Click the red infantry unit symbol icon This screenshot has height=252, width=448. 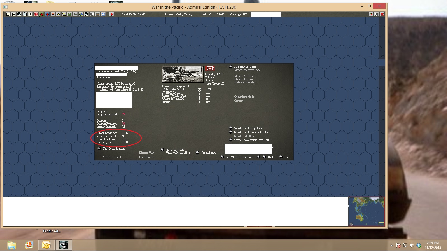coord(210,68)
